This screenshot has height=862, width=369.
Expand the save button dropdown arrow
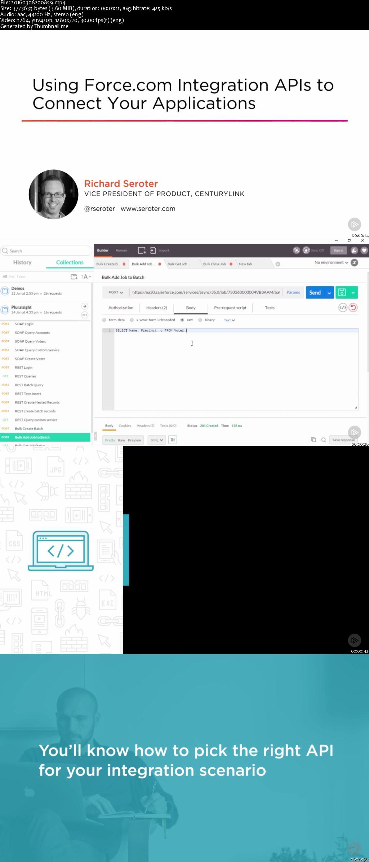(x=353, y=293)
